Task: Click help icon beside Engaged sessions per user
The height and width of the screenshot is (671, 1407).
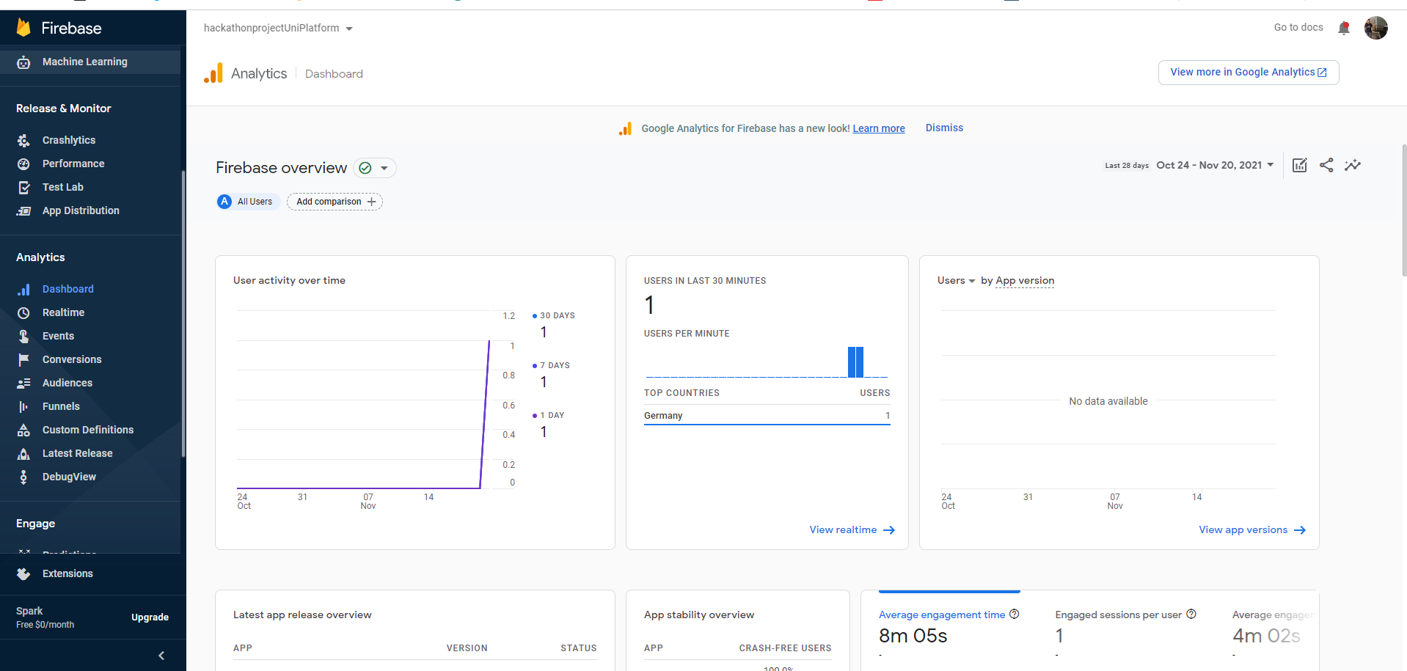Action: [x=1191, y=614]
